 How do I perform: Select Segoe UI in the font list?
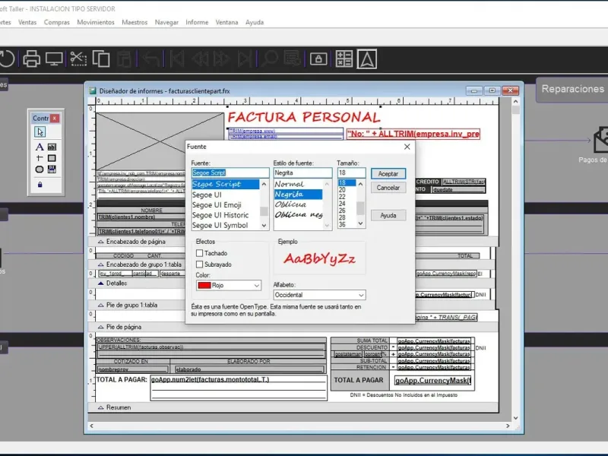(225, 195)
